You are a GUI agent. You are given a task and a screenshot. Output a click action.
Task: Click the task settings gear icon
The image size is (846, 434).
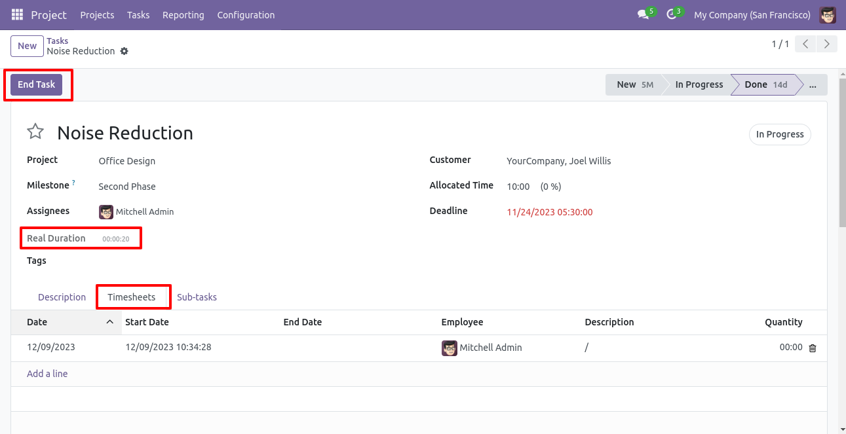[x=125, y=51]
